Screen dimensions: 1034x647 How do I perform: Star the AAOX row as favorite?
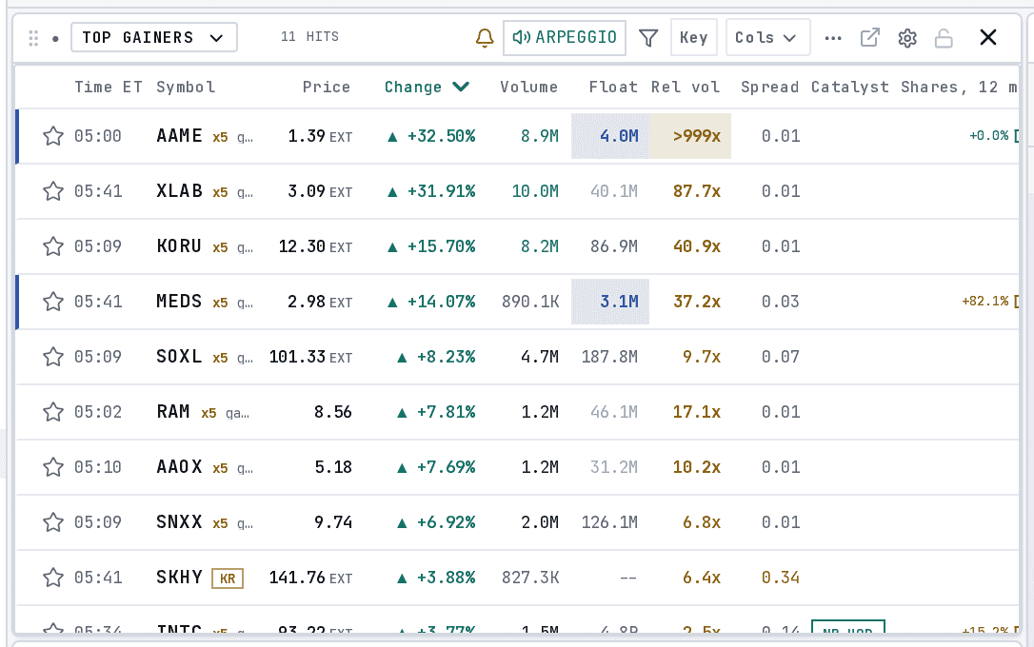[53, 467]
